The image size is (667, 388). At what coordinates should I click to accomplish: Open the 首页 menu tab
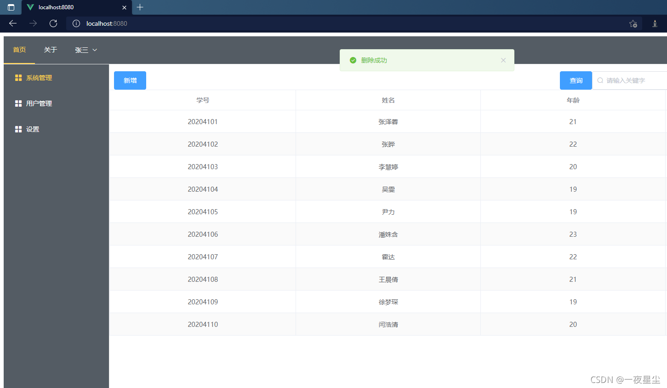[x=19, y=50]
